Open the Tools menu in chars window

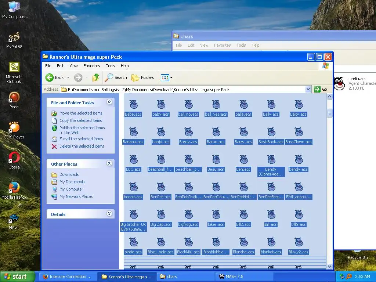[241, 45]
